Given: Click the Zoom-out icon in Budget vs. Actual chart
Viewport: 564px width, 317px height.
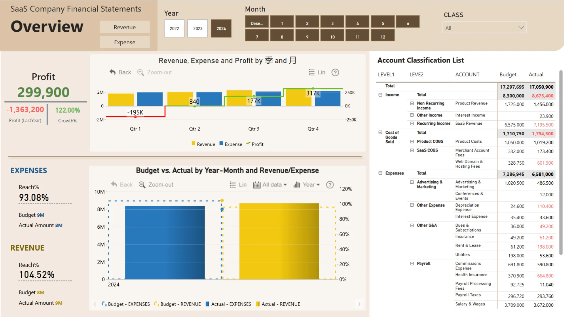Looking at the screenshot, I should coord(142,185).
